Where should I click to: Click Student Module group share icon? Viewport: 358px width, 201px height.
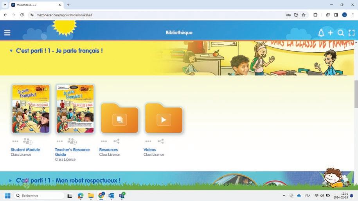click(x=27, y=141)
